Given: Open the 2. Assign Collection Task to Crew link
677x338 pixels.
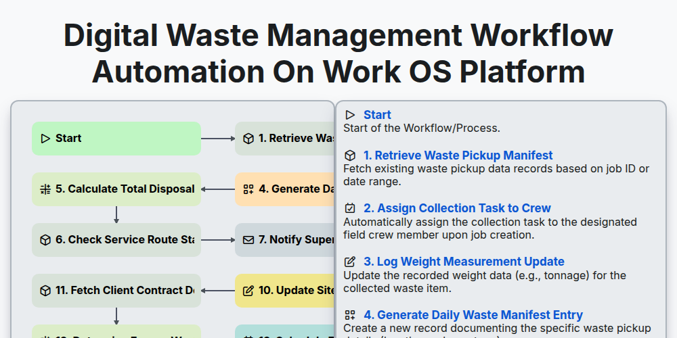Looking at the screenshot, I should (x=457, y=208).
